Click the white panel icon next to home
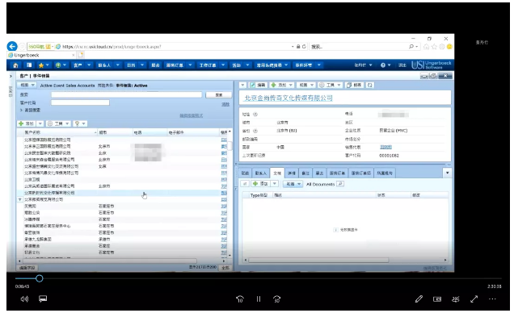This screenshot has width=514, height=313. [x=29, y=65]
